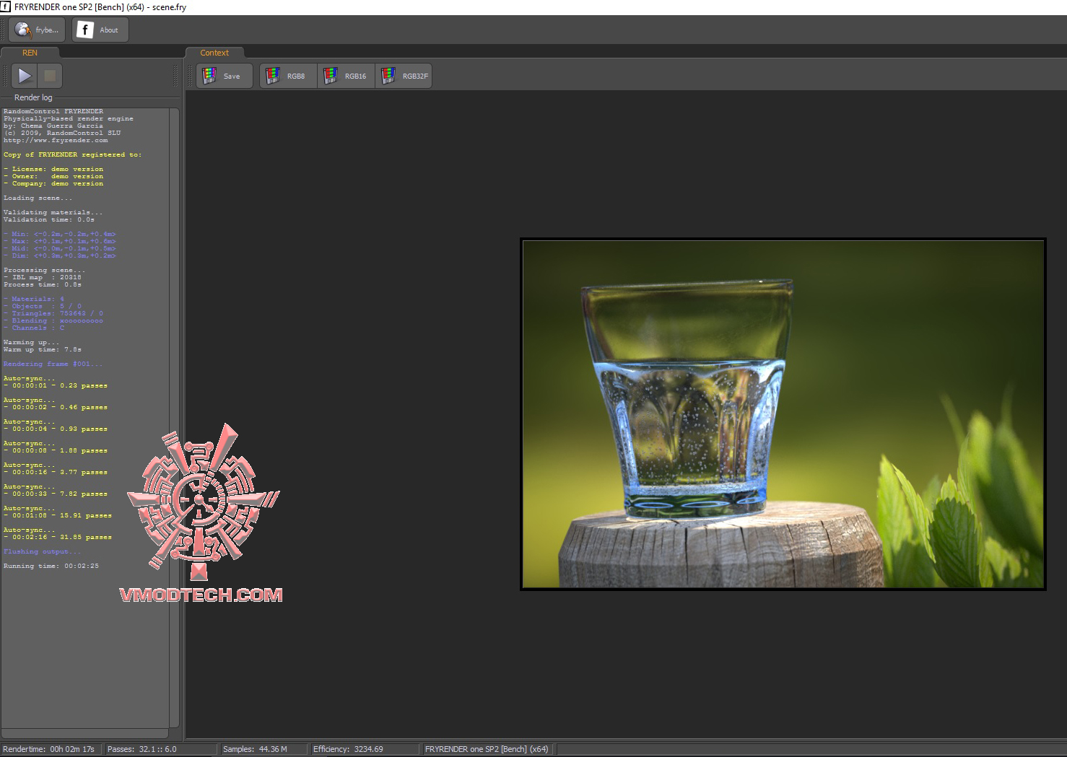
Task: Click the 'Warm up time: 7.8s' line
Action: [x=42, y=349]
